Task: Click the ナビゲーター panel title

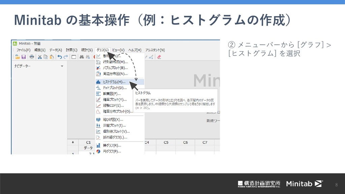Action: click(23, 66)
